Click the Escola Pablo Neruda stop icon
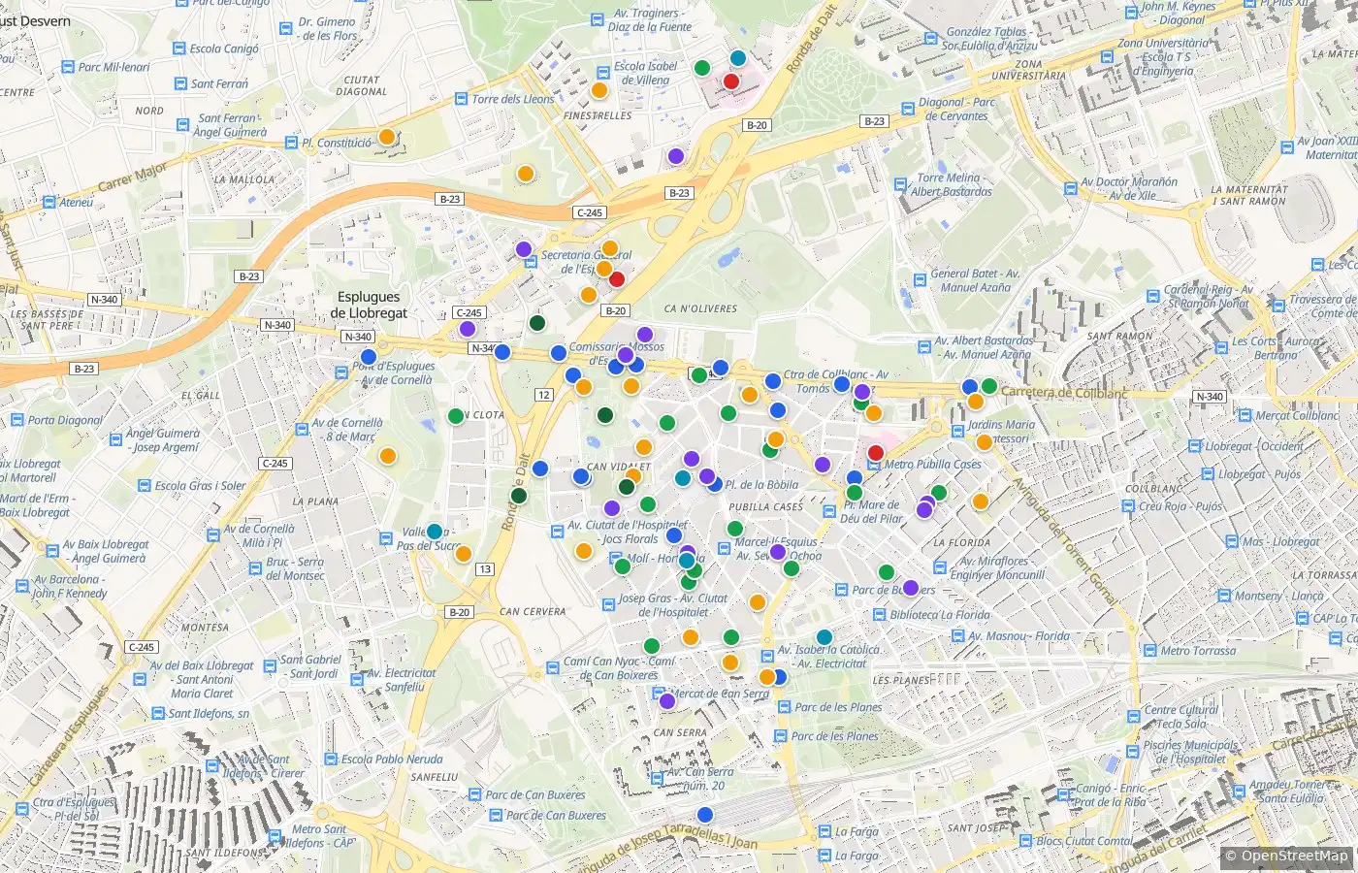The image size is (1358, 873). click(331, 760)
